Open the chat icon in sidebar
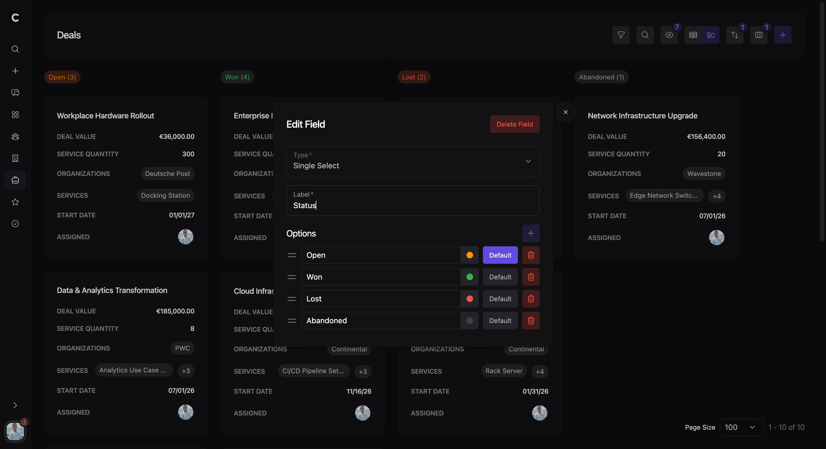 15,93
